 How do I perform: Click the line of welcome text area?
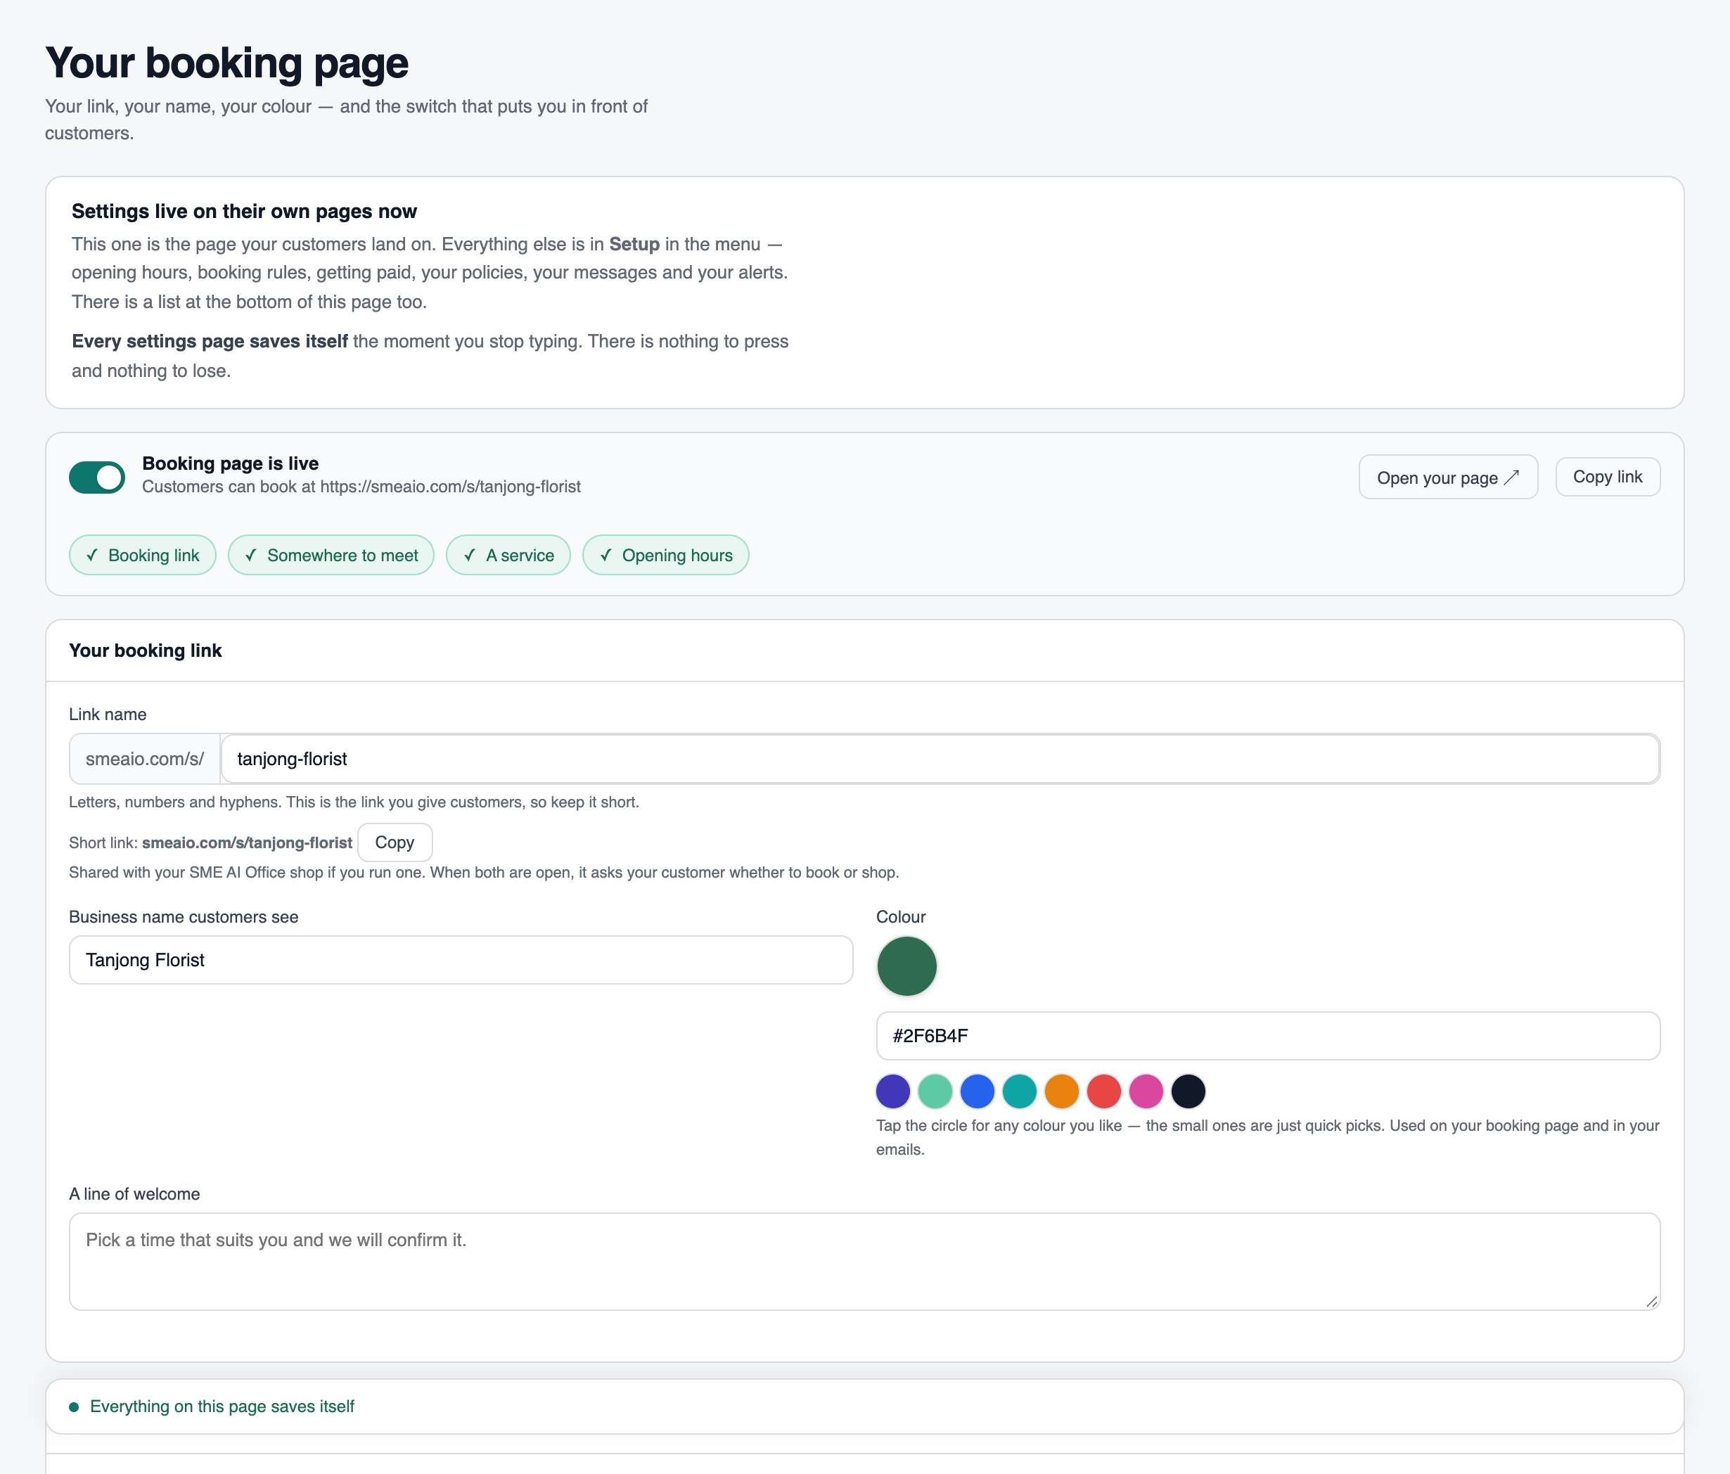tap(864, 1261)
